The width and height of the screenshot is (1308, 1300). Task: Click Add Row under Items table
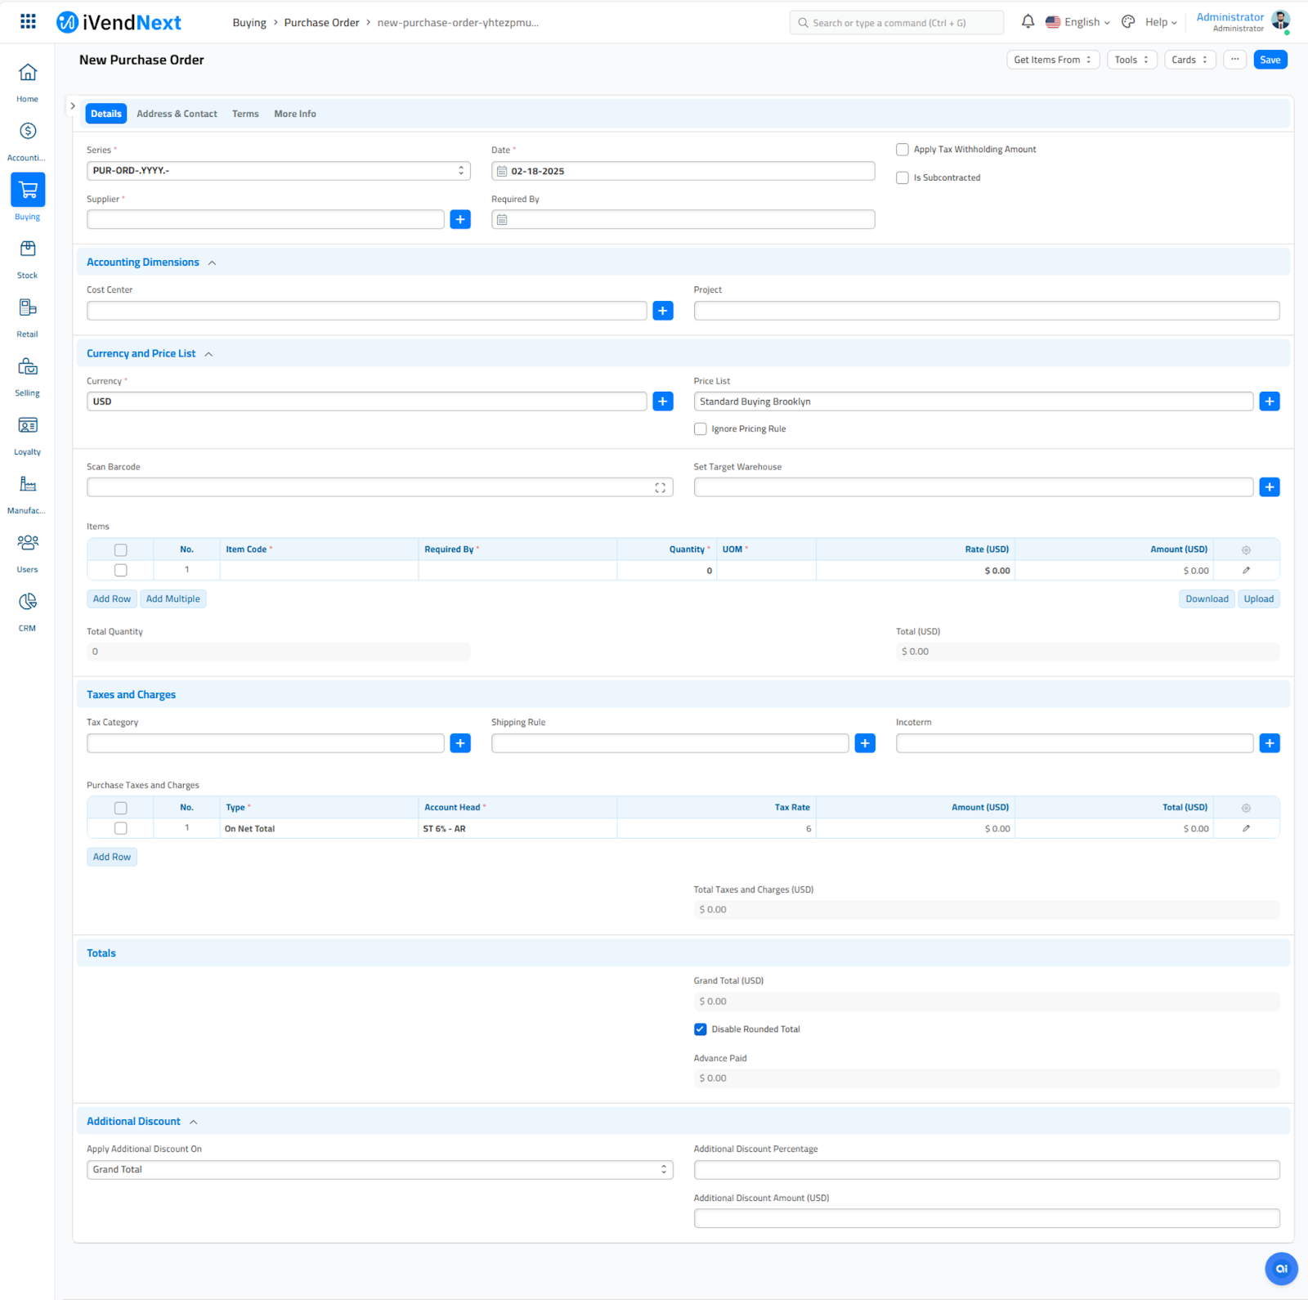tap(112, 599)
